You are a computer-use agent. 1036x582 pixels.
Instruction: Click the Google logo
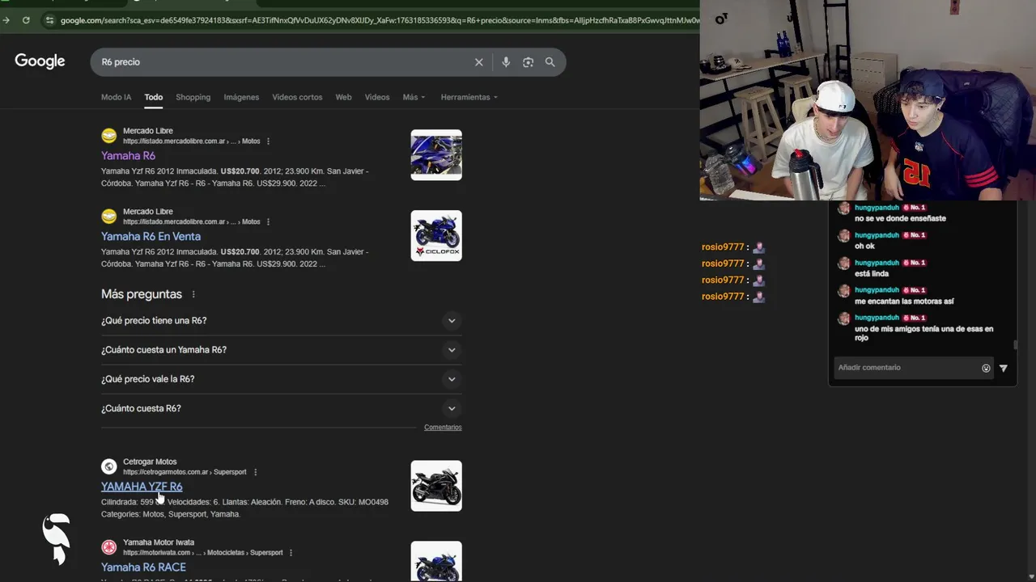pos(40,61)
